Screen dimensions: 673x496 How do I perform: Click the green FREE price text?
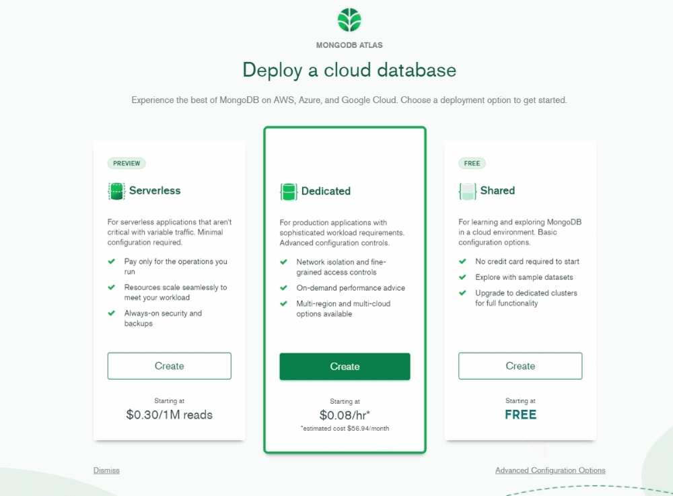pos(521,415)
